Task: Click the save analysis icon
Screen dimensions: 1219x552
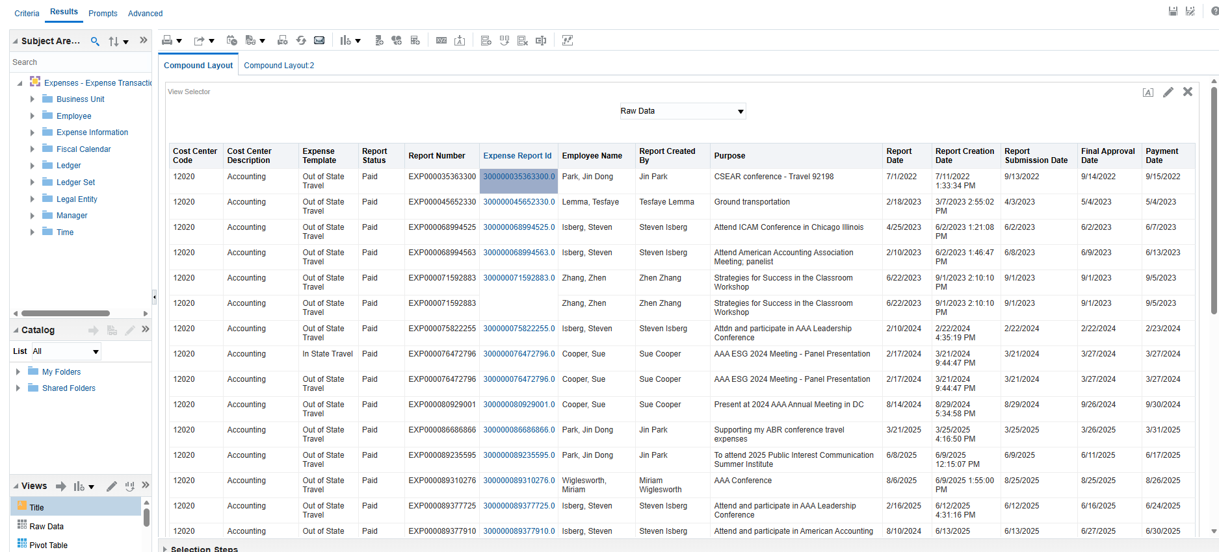Action: click(x=1173, y=11)
